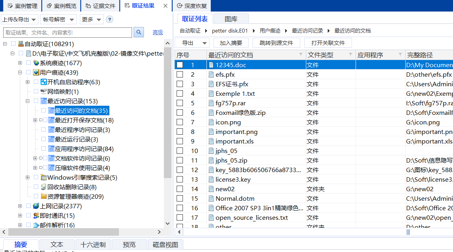Switch to the 图库 tab
Screen dimensions: 453x252
pos(231,19)
